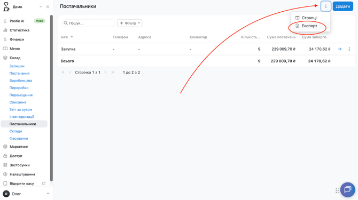Image resolution: width=358 pixels, height=200 pixels.
Task: Go to Залишки page
Action: click(x=17, y=66)
